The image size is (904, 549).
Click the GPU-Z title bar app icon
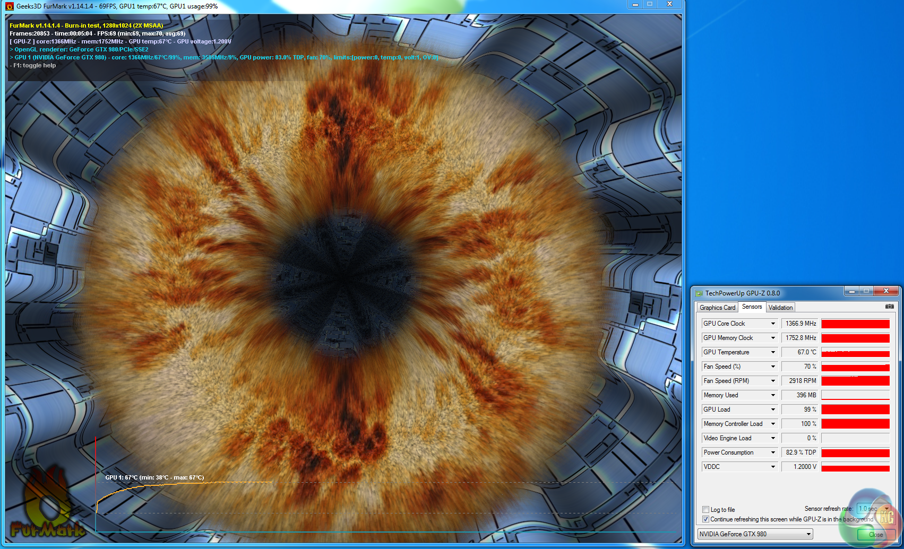tap(699, 293)
